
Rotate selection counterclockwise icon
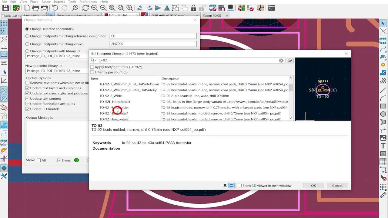(x=140, y=8)
